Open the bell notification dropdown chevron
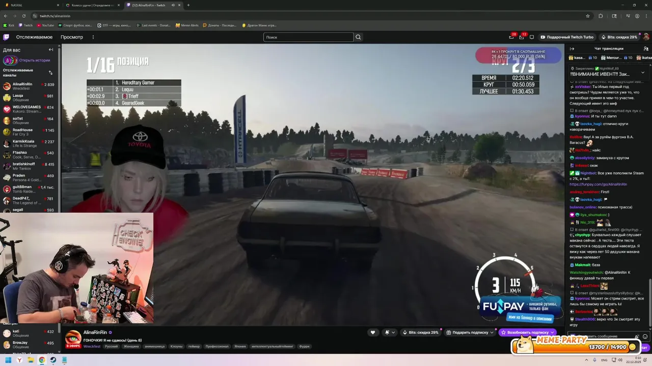The image size is (652, 366). tap(394, 332)
